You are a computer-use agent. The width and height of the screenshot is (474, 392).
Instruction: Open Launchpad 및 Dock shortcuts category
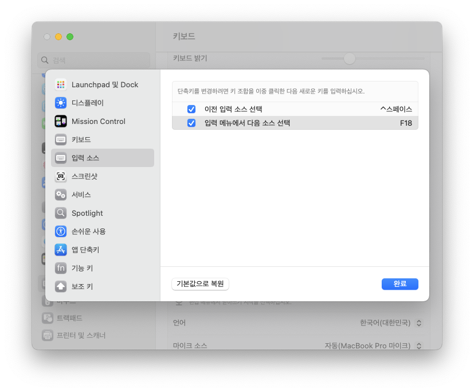[x=103, y=84]
